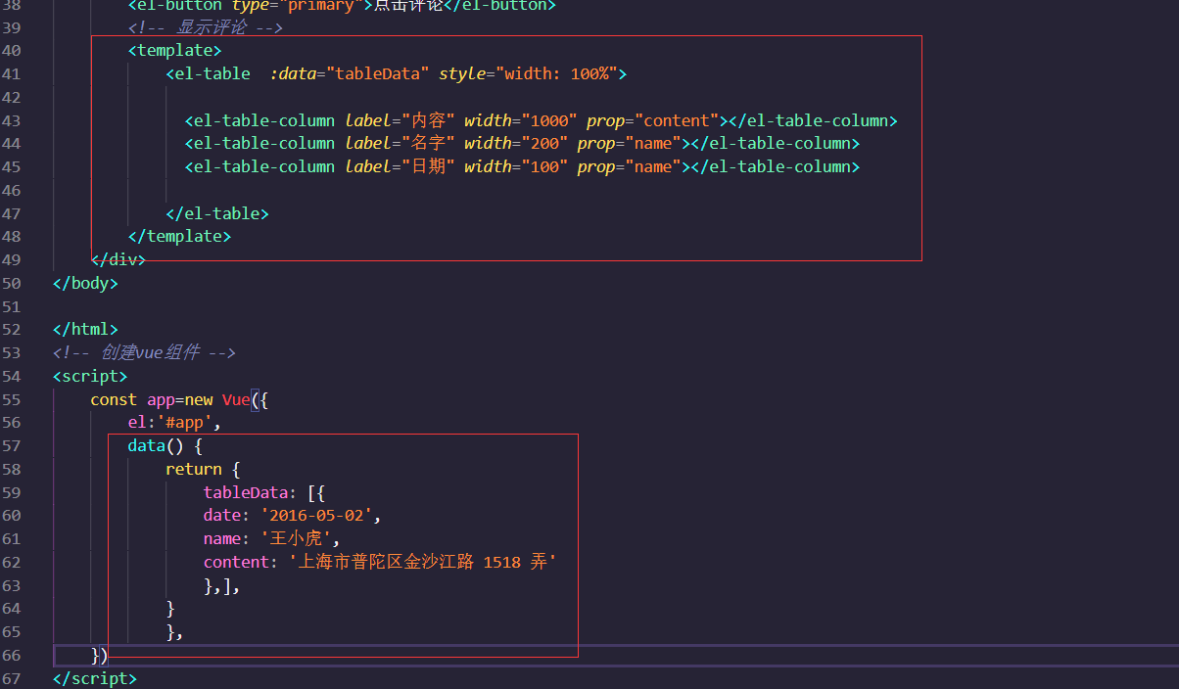Click the comment "创建vue组件" on line 53
Screen dimensions: 1179x689
[152, 352]
